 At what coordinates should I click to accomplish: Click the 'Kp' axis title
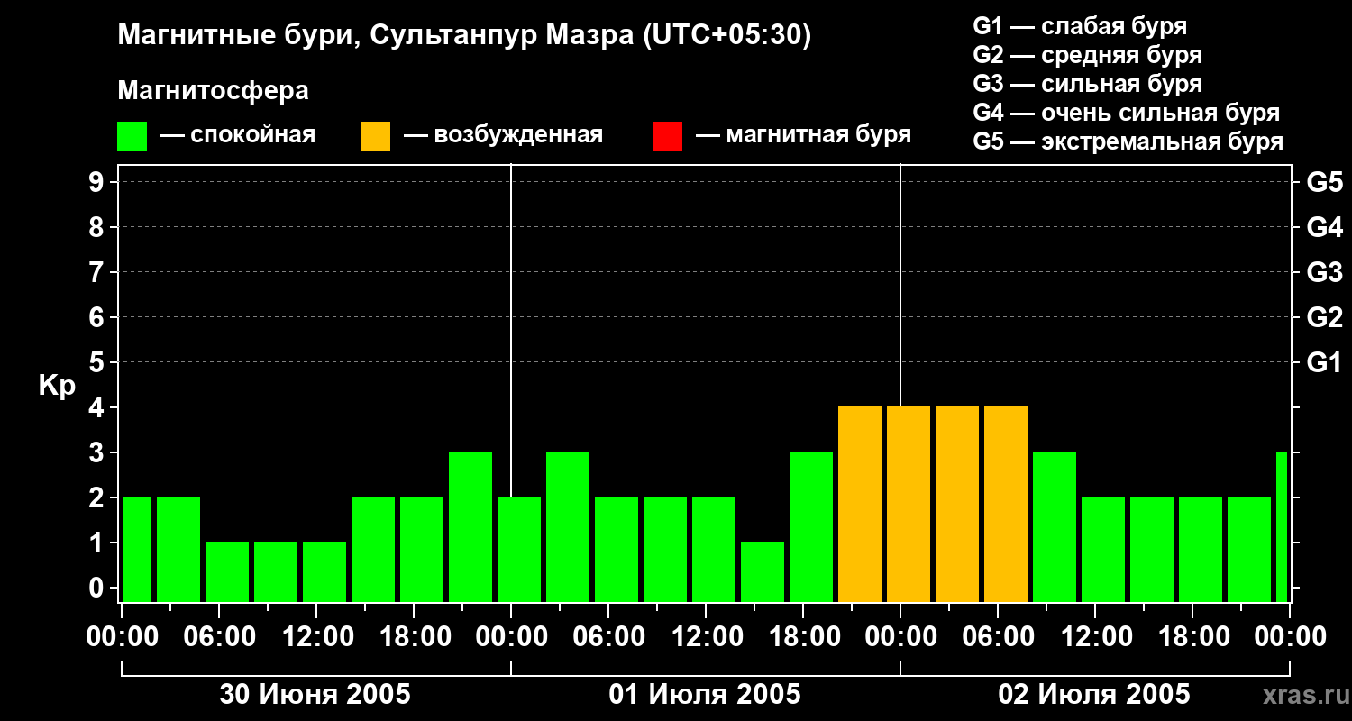click(x=57, y=386)
